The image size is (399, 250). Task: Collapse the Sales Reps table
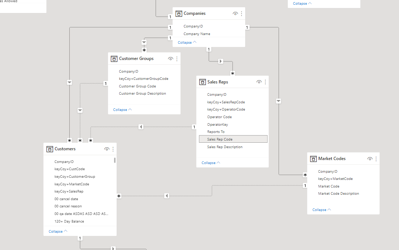(x=211, y=163)
